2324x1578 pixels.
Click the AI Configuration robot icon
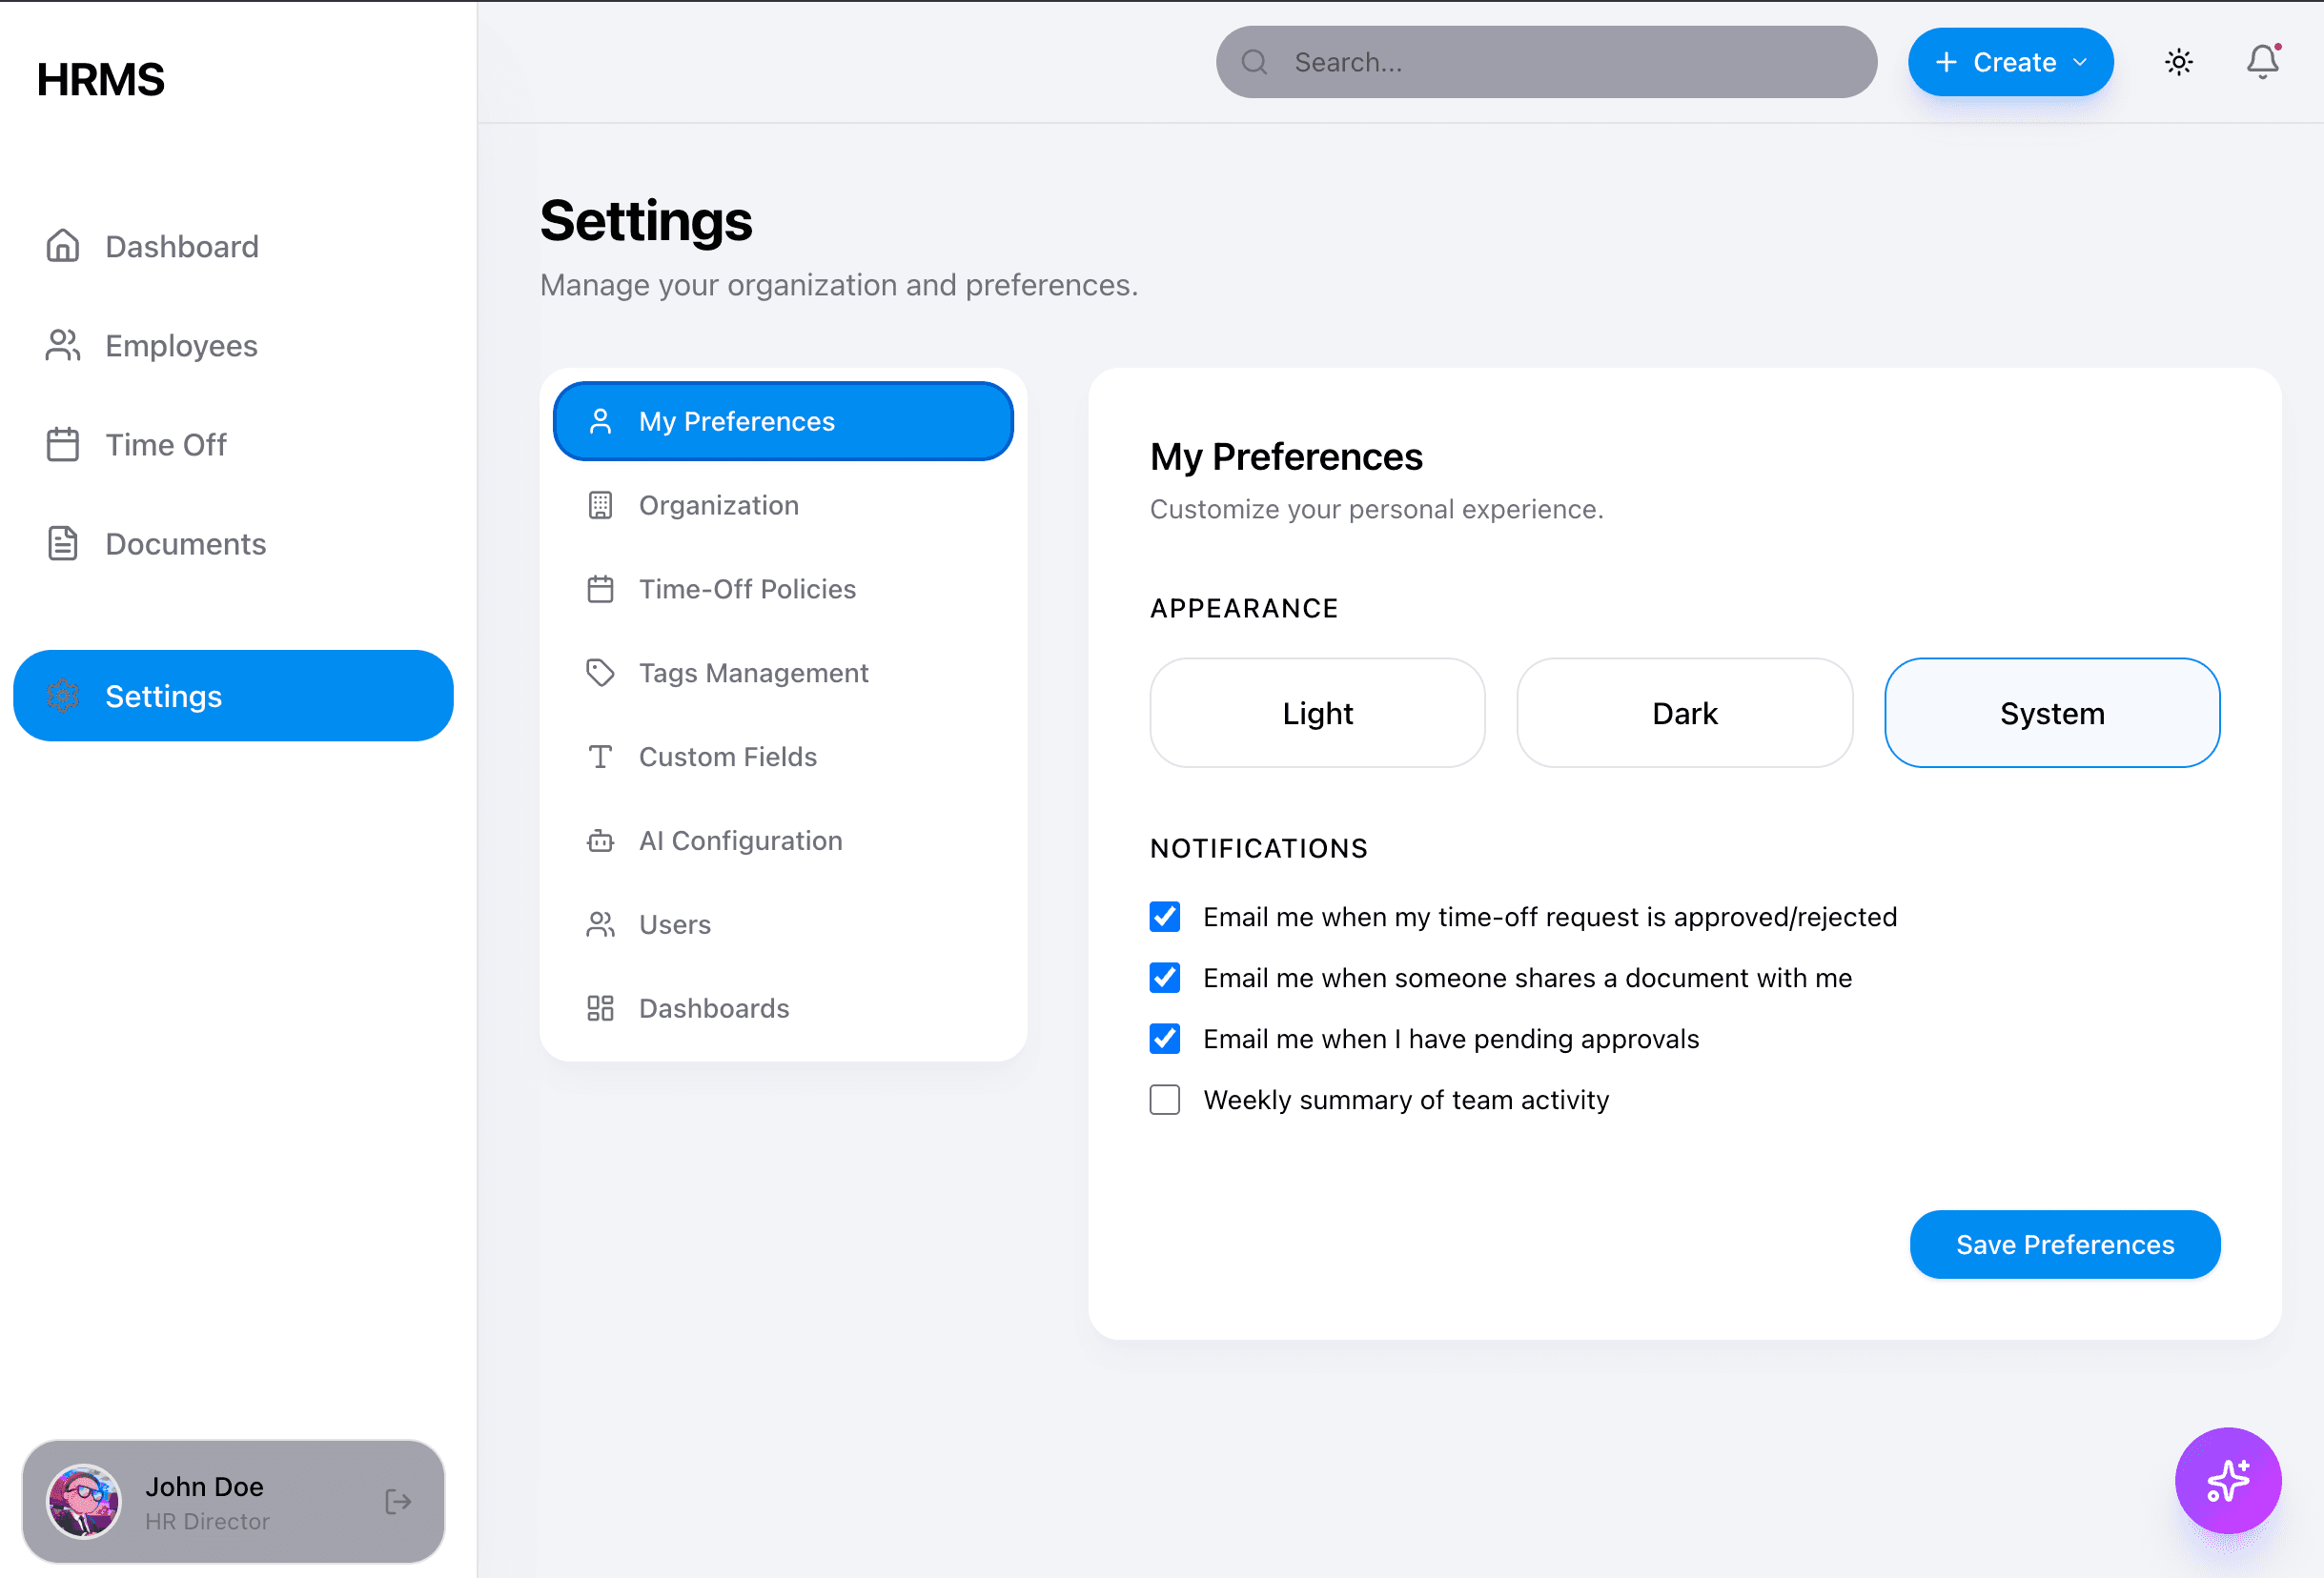[600, 840]
